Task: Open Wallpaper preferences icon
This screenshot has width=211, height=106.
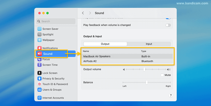Action: point(40,40)
